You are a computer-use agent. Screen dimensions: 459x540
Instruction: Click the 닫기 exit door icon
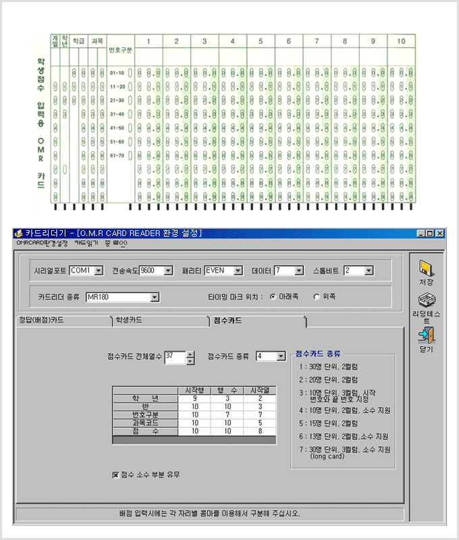pyautogui.click(x=427, y=335)
